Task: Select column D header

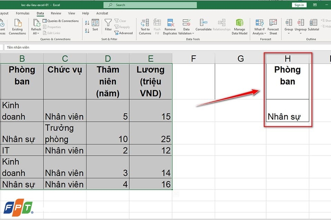Action: click(x=108, y=59)
